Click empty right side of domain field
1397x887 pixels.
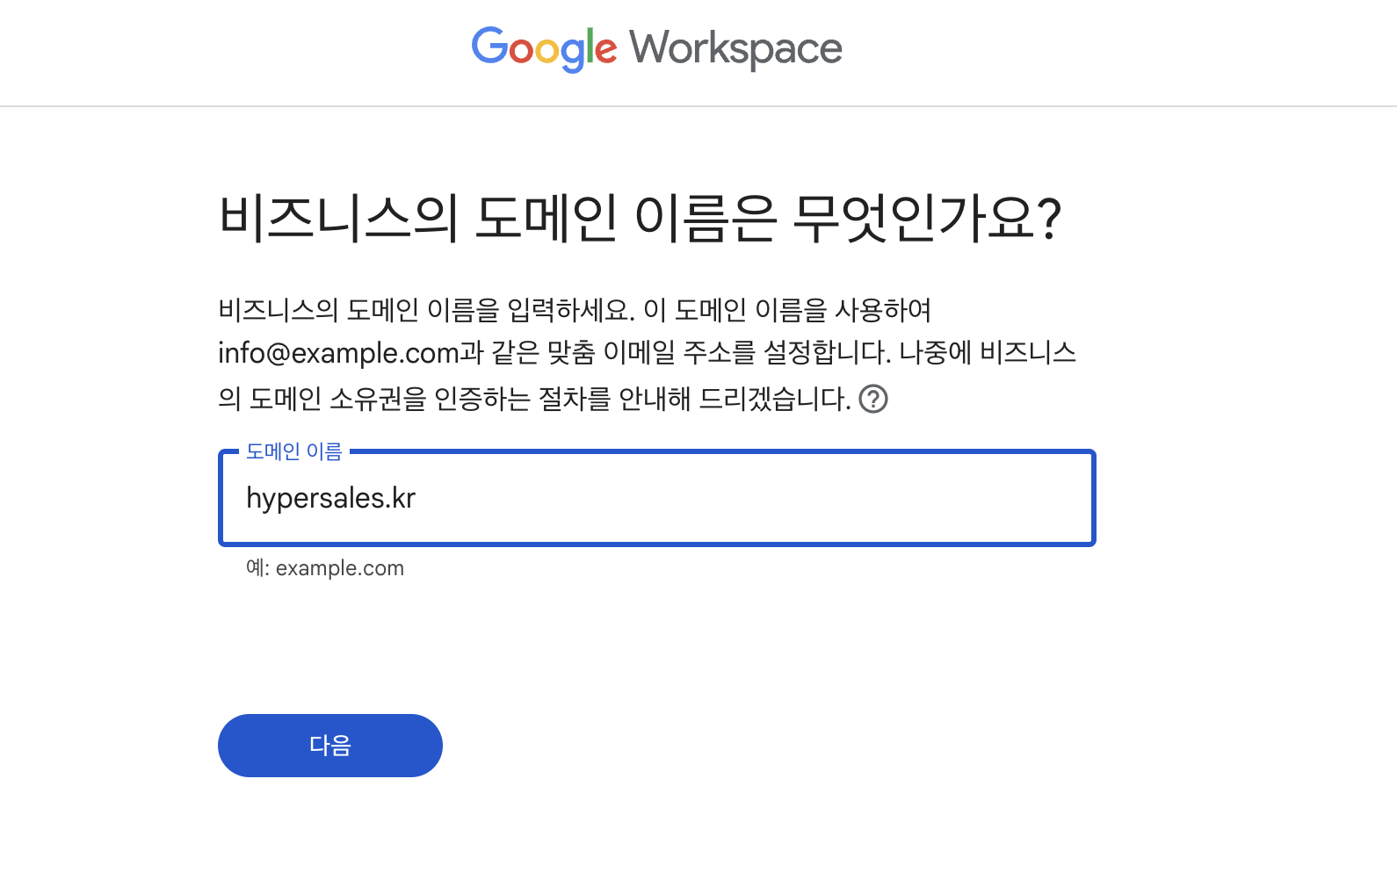879,498
